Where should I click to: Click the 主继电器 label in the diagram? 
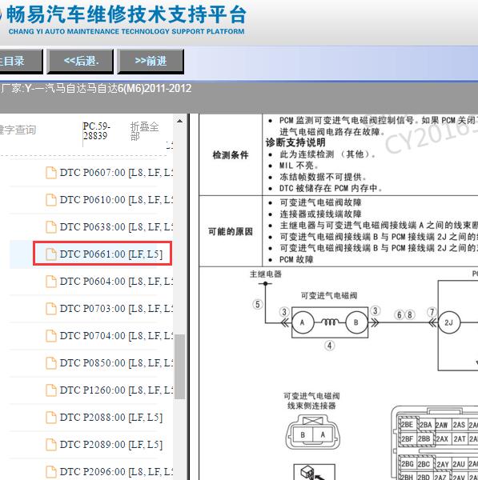[x=266, y=274]
